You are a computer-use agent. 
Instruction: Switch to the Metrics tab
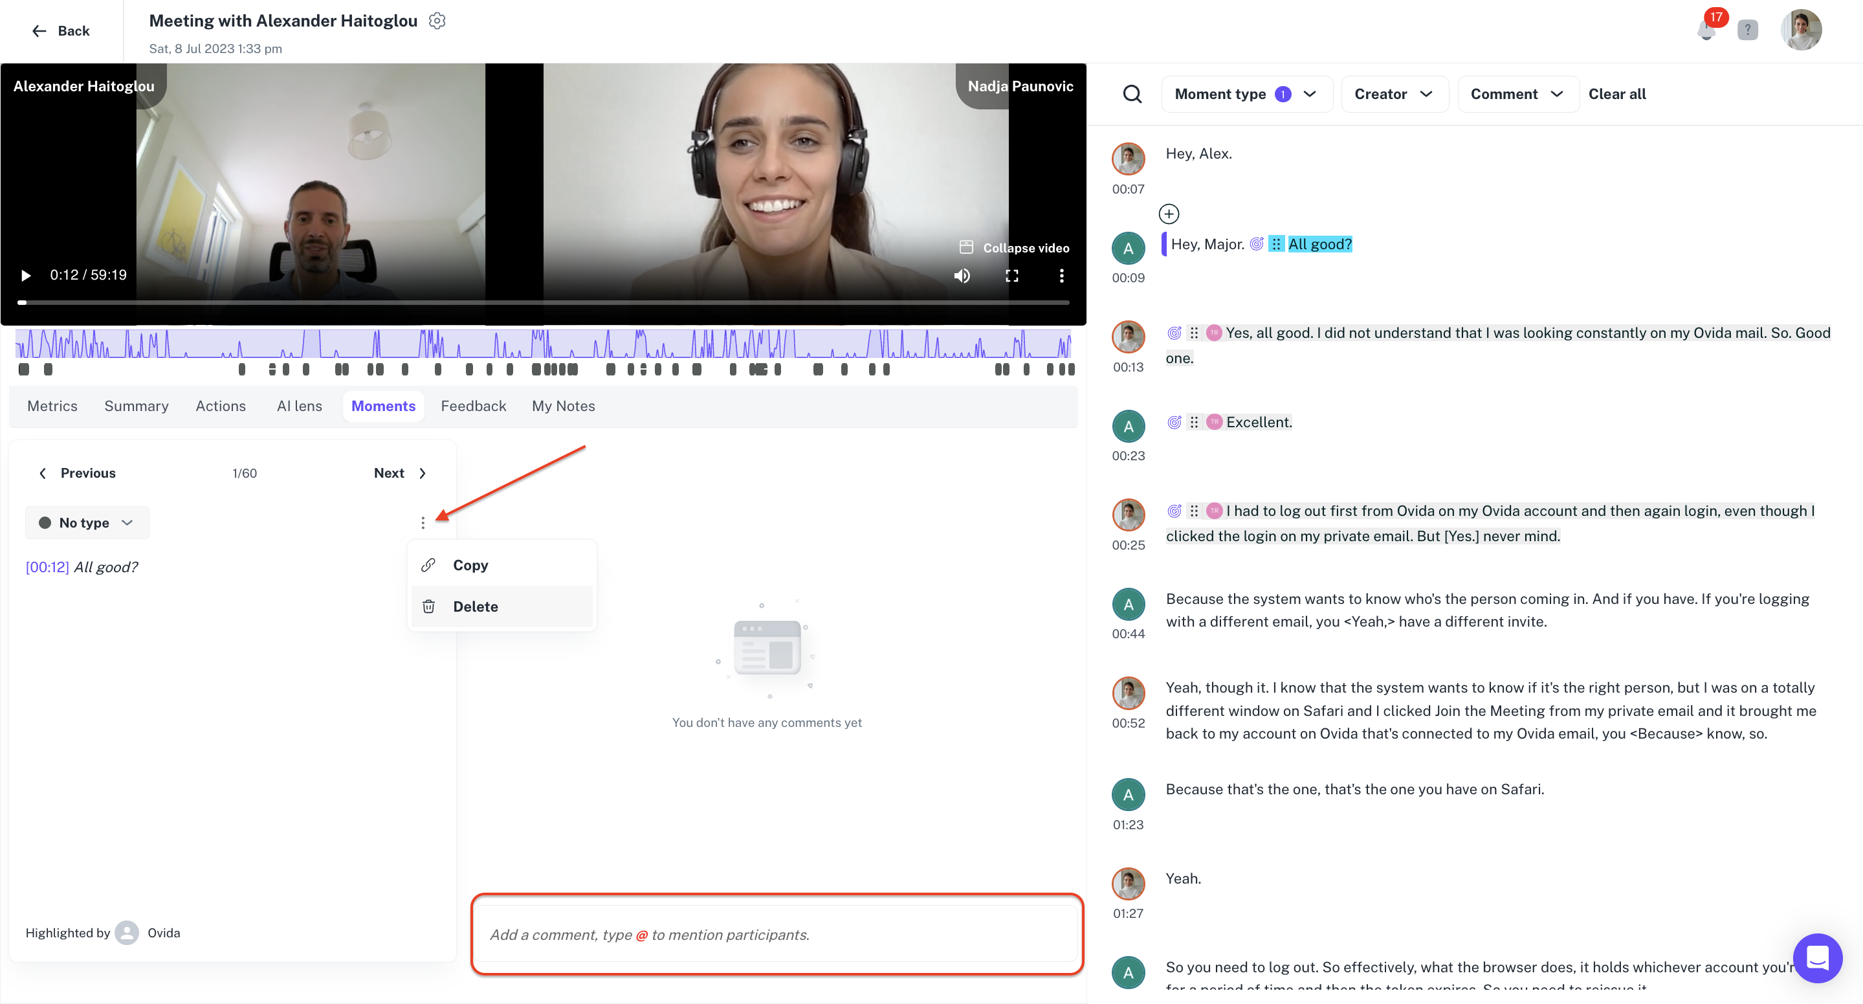(52, 406)
